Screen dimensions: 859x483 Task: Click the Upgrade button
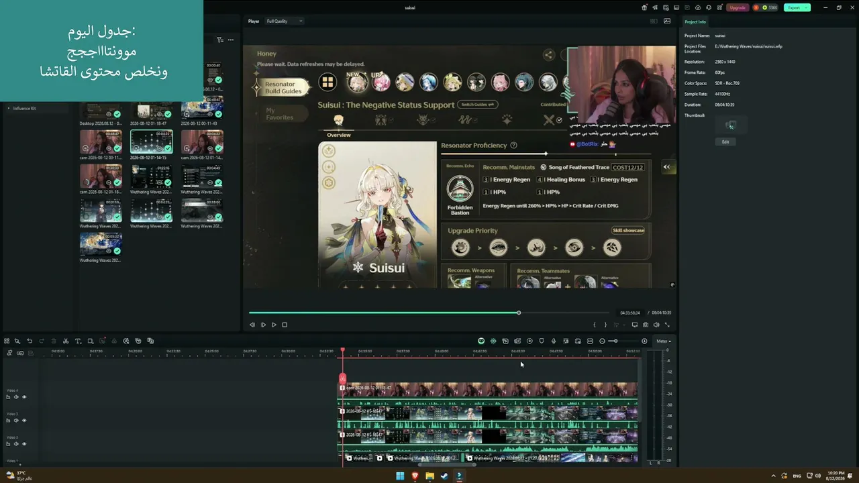click(x=738, y=7)
